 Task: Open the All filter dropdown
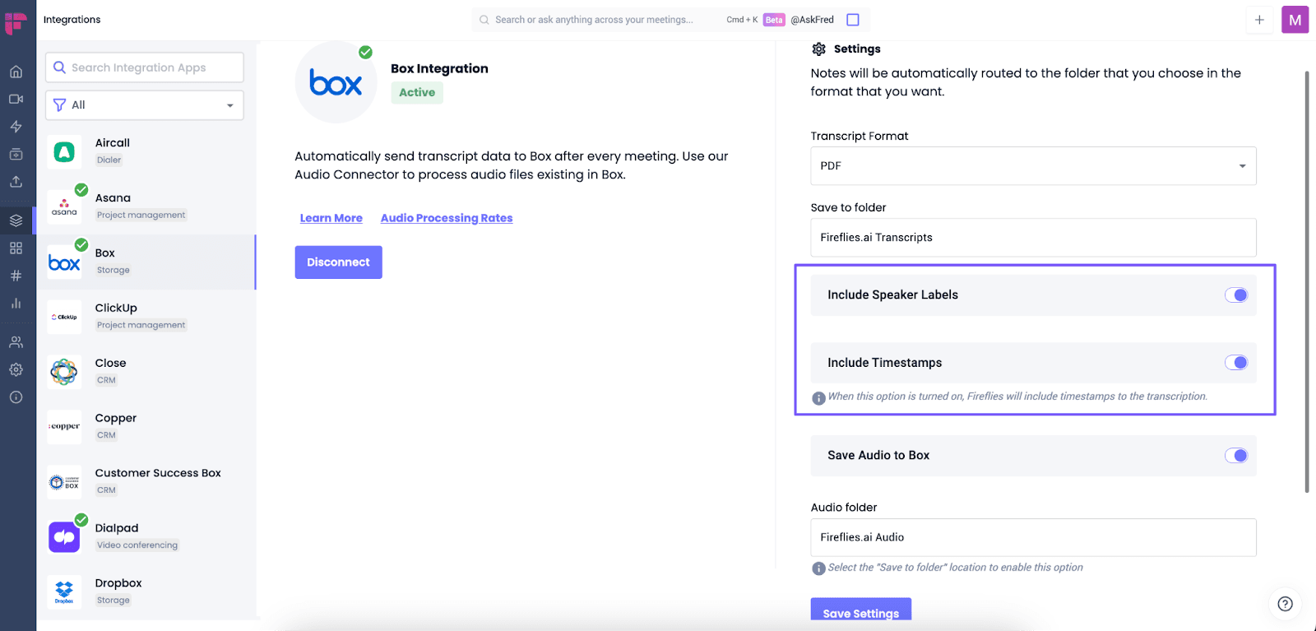tap(145, 105)
